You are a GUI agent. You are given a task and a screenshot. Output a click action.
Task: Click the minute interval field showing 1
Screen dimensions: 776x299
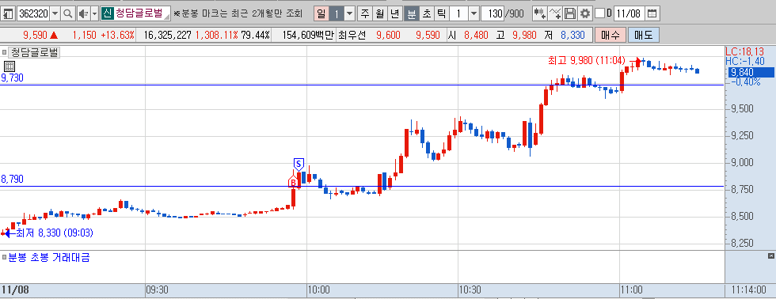tap(458, 13)
